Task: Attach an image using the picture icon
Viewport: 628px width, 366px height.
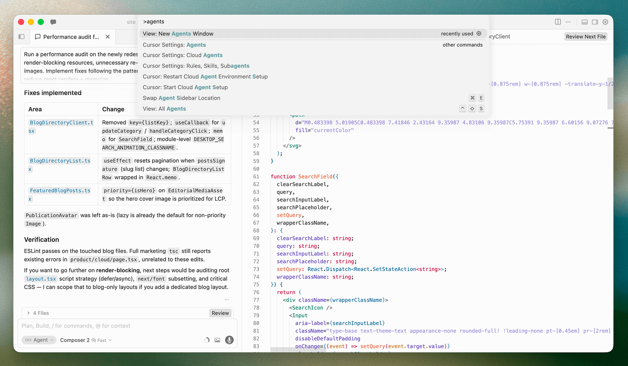Action: pyautogui.click(x=218, y=340)
